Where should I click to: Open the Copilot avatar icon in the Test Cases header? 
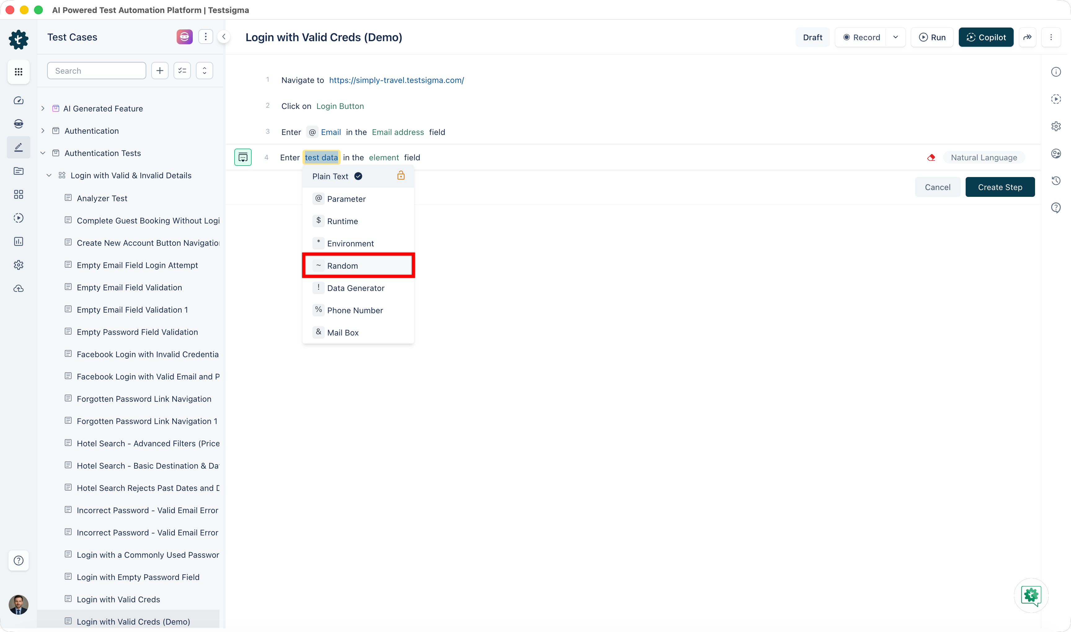point(184,37)
